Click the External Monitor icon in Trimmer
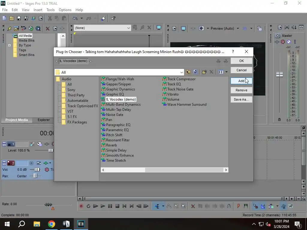Image resolution: width=307 pixels, height=230 pixels. tap(159, 28)
